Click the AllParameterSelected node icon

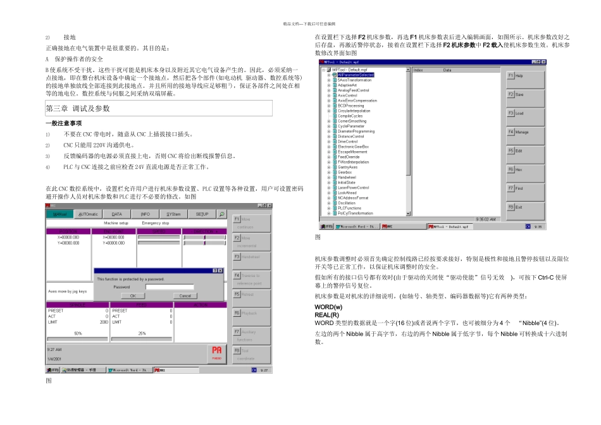[x=335, y=75]
